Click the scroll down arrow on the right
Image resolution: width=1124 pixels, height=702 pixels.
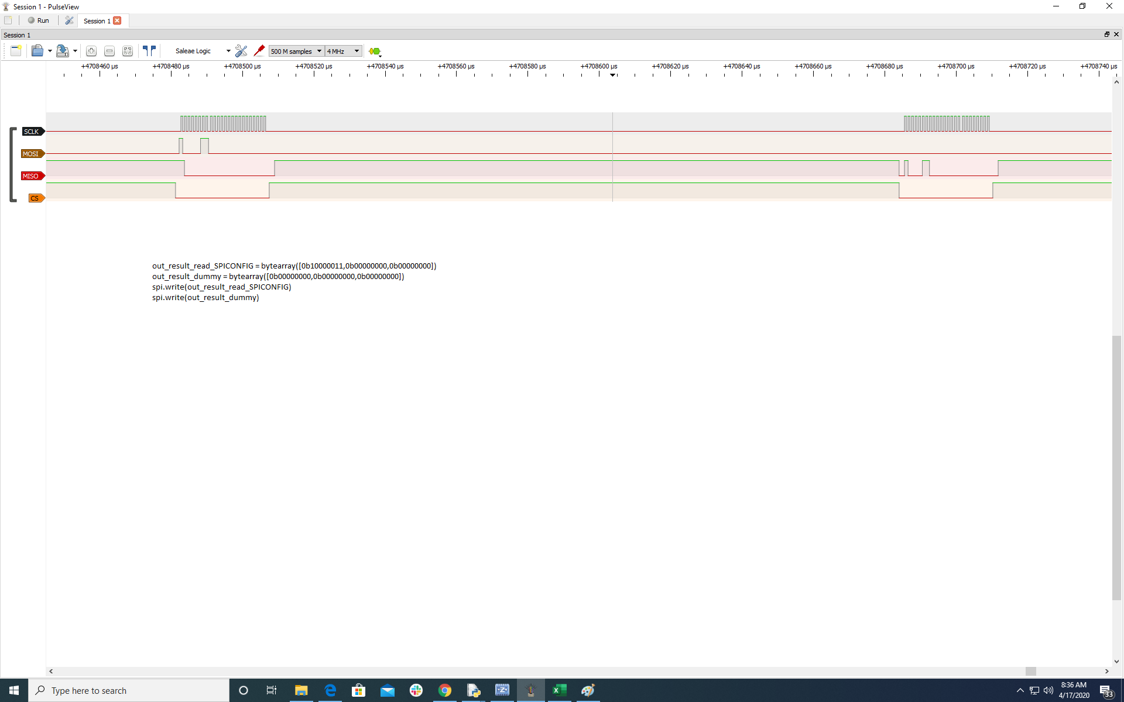click(x=1116, y=662)
